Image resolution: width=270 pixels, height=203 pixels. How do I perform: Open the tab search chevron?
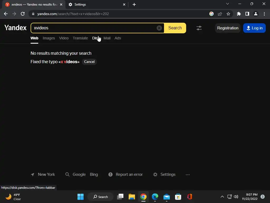click(x=228, y=4)
